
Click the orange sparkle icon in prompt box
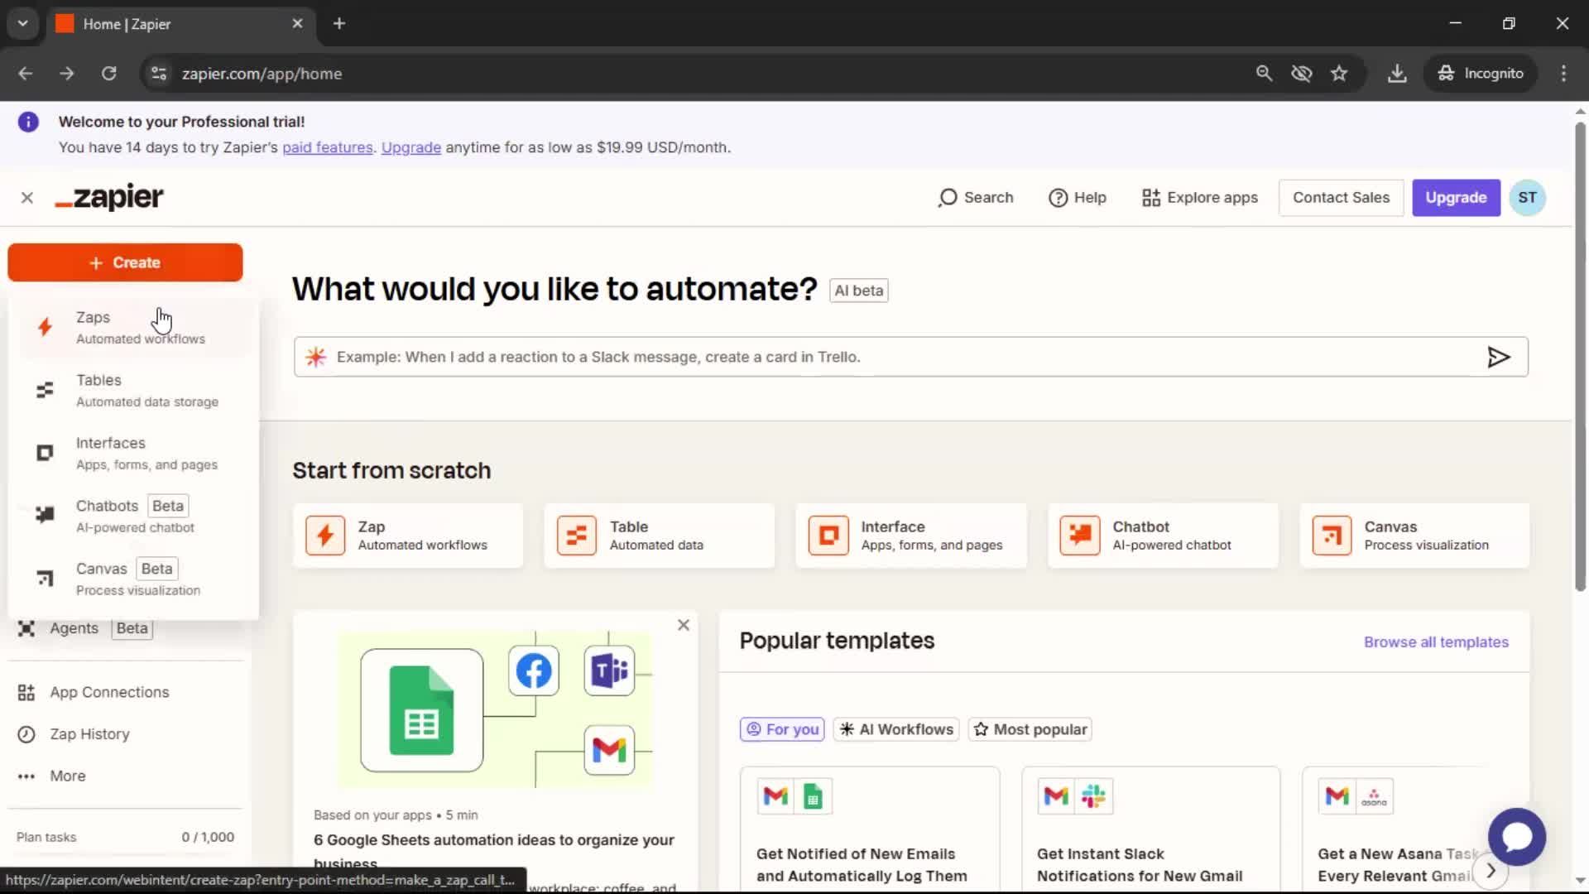point(315,357)
